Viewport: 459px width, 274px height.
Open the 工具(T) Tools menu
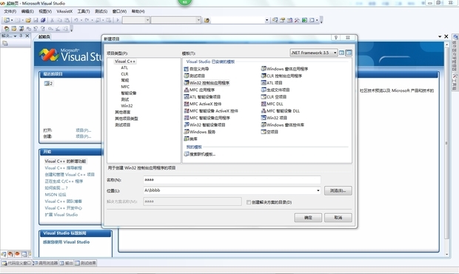click(84, 11)
